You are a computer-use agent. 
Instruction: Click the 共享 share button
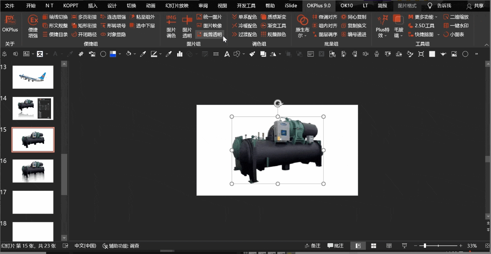coord(475,6)
